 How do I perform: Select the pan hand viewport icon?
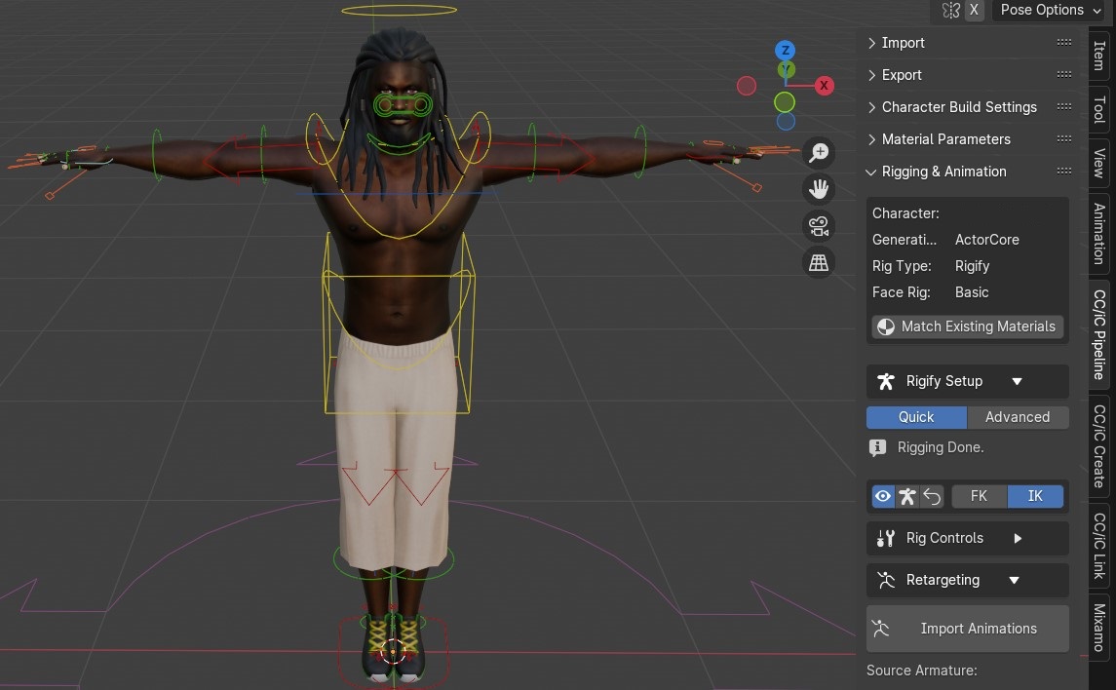tap(819, 189)
